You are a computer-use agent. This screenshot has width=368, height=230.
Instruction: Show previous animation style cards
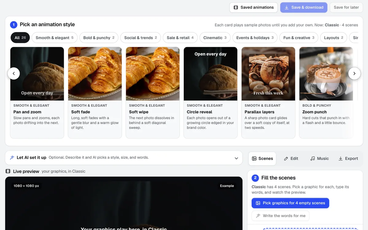[x=13, y=74]
